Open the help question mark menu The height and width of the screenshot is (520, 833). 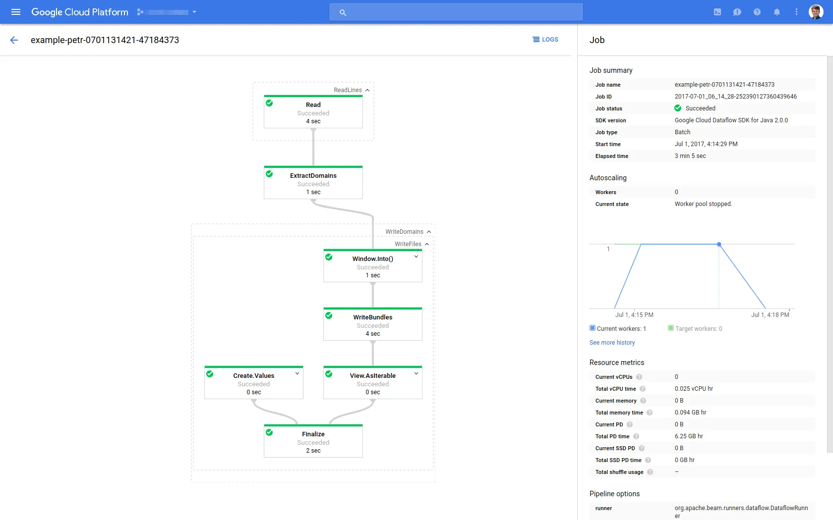click(x=757, y=12)
